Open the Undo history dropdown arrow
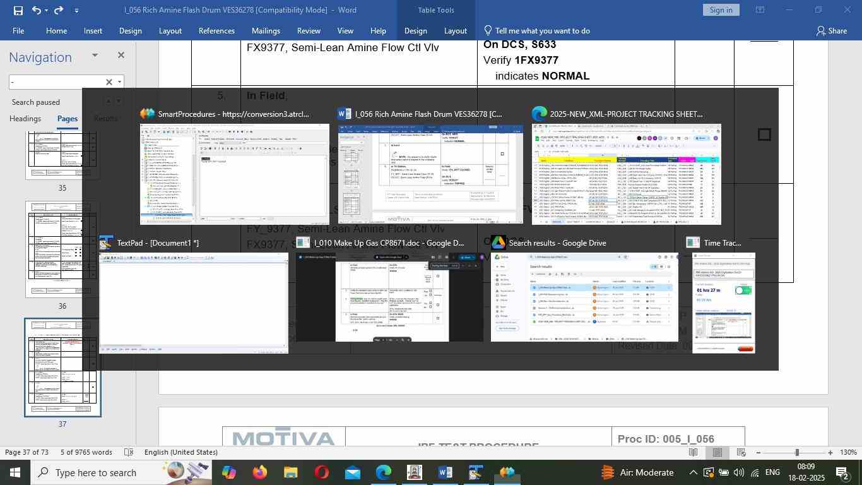Screen dimensions: 862x485 pos(46,11)
